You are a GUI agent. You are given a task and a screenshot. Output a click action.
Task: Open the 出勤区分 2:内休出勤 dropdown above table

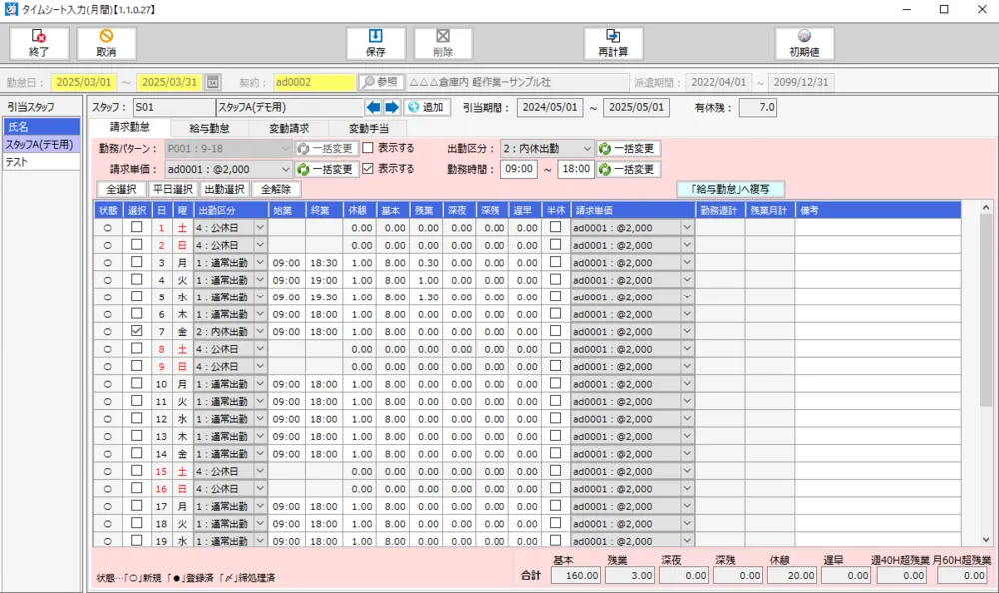point(587,149)
